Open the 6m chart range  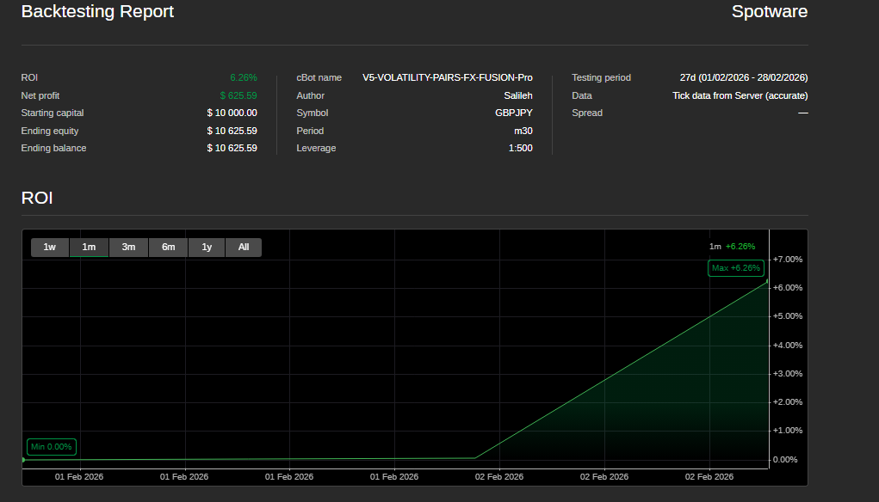click(x=167, y=247)
